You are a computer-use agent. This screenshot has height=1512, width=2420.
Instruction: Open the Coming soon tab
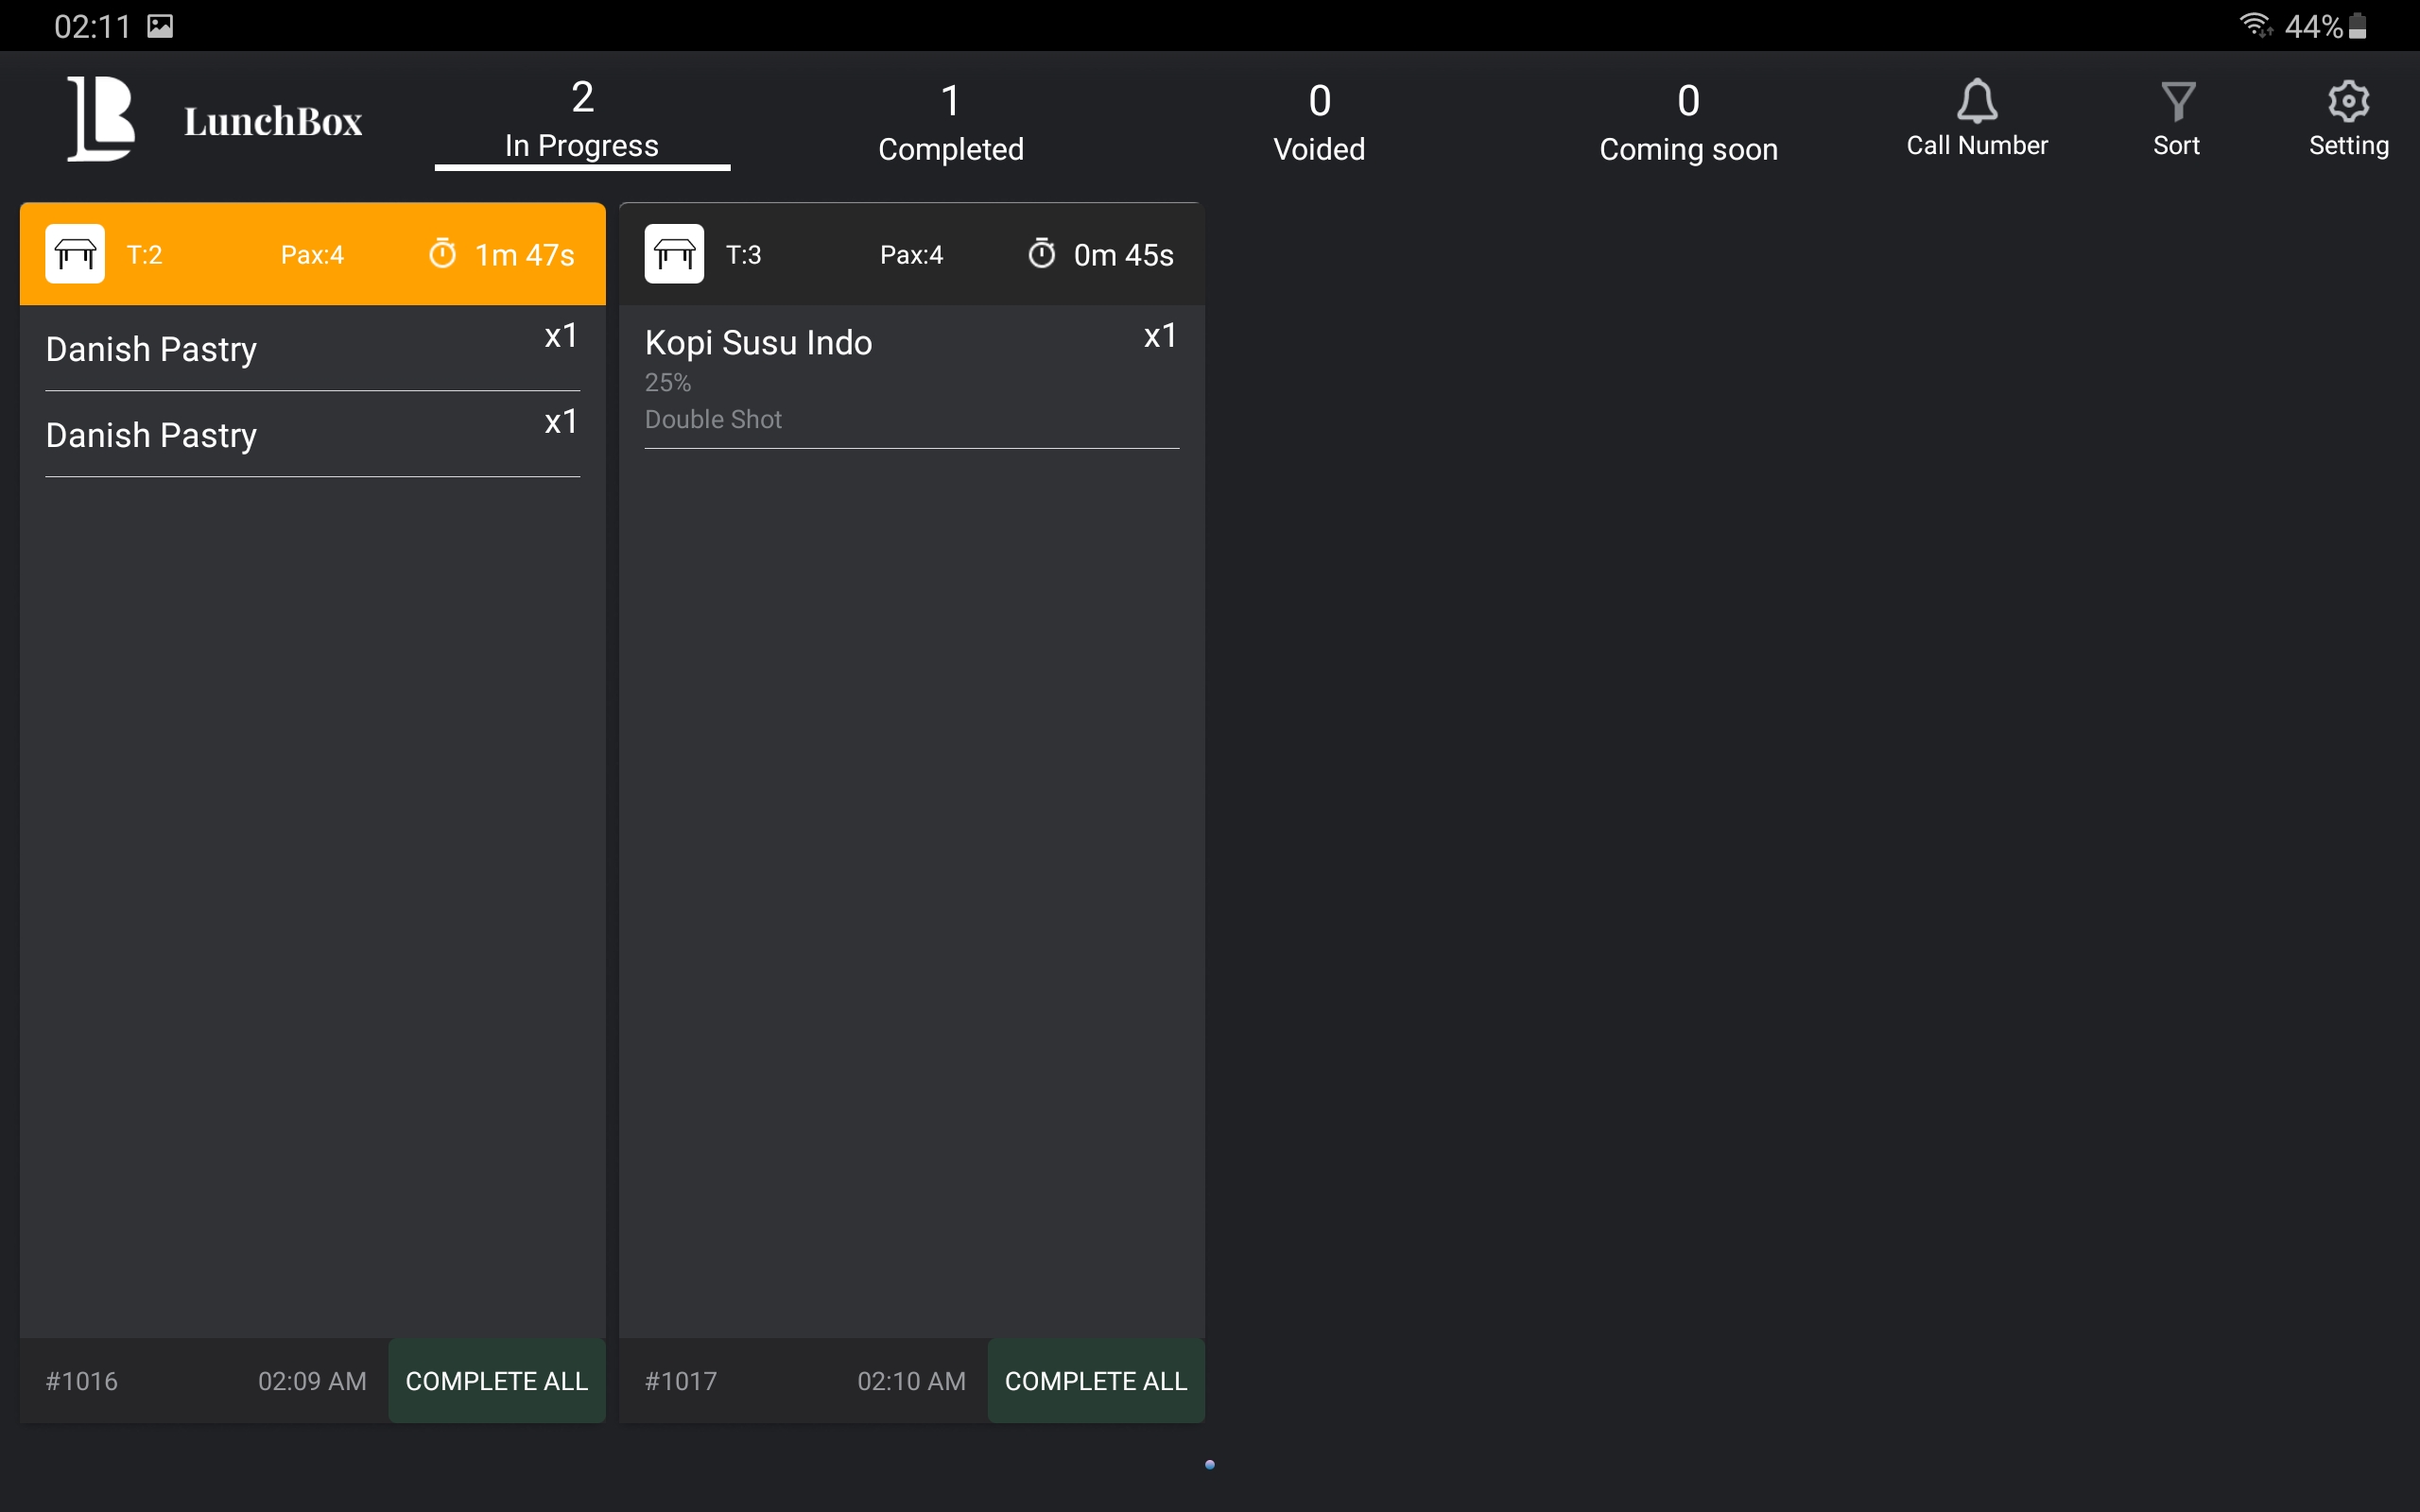point(1688,122)
